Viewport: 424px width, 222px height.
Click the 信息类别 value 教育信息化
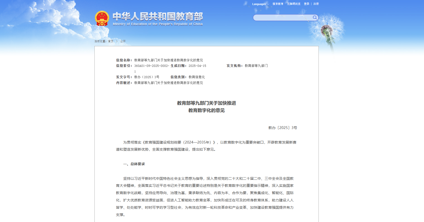click(x=197, y=77)
